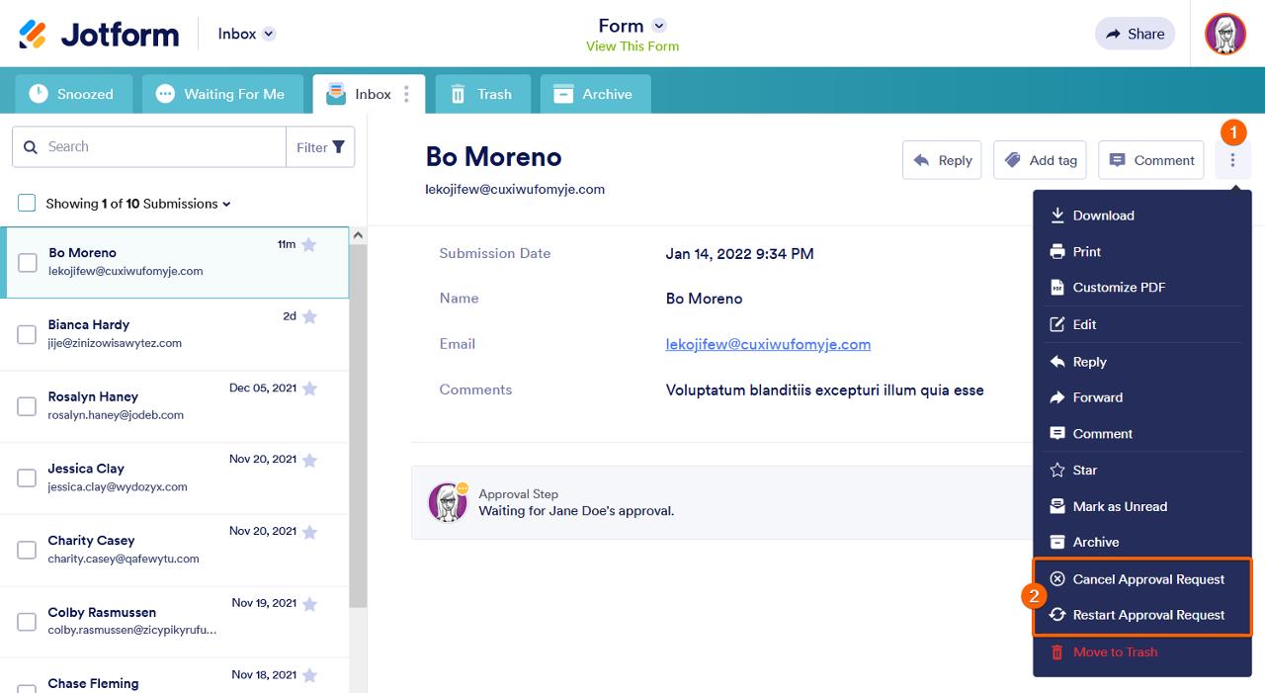Click the Share button
This screenshot has height=693, width=1265.
[1135, 34]
